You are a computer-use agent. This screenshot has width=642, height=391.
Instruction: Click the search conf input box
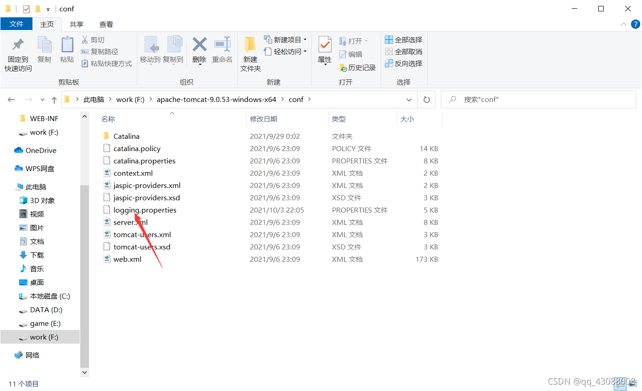(538, 99)
